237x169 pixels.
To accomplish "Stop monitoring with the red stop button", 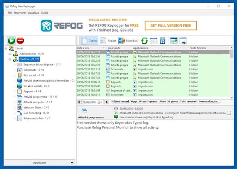I will [x=20, y=41].
